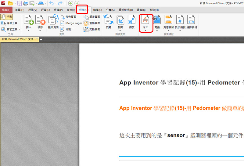Expand the Insert (插入) dropdown arrow
Image resolution: width=244 pixels, height=166 pixels.
click(x=29, y=31)
